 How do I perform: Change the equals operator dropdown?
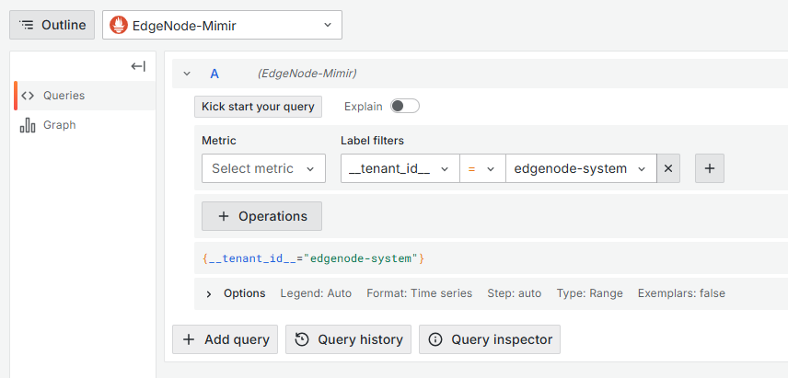[482, 169]
